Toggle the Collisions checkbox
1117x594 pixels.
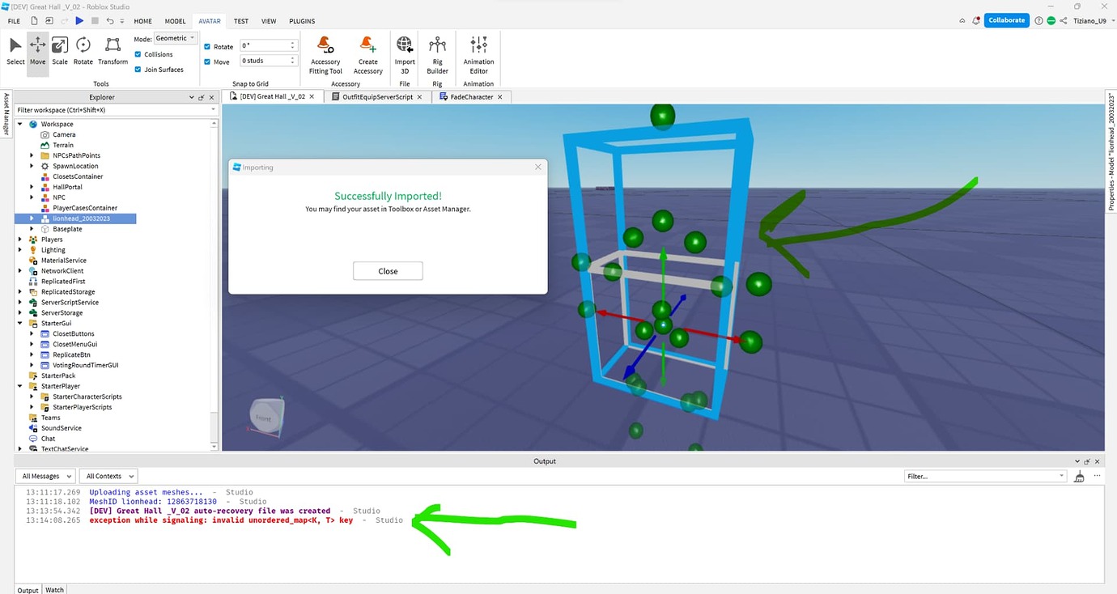click(138, 54)
